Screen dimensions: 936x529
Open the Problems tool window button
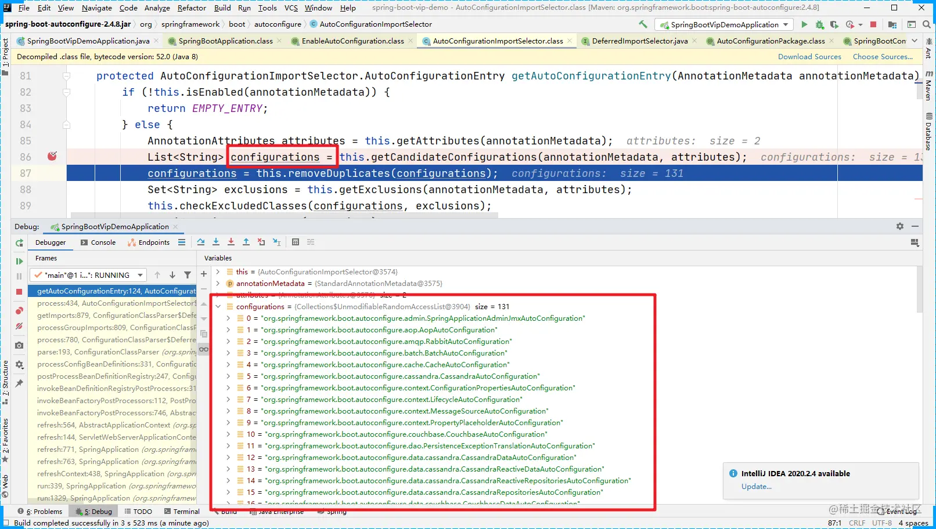pos(40,512)
